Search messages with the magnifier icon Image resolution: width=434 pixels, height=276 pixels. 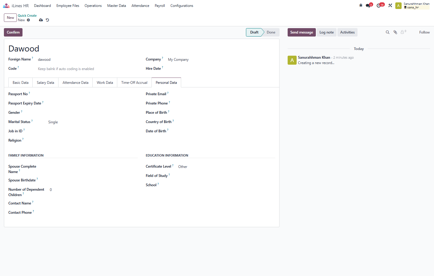coord(388,32)
